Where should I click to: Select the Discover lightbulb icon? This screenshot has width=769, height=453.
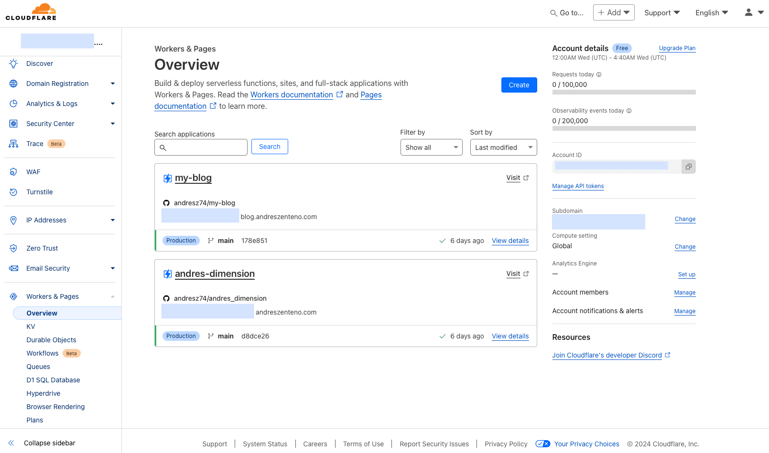[x=13, y=63]
